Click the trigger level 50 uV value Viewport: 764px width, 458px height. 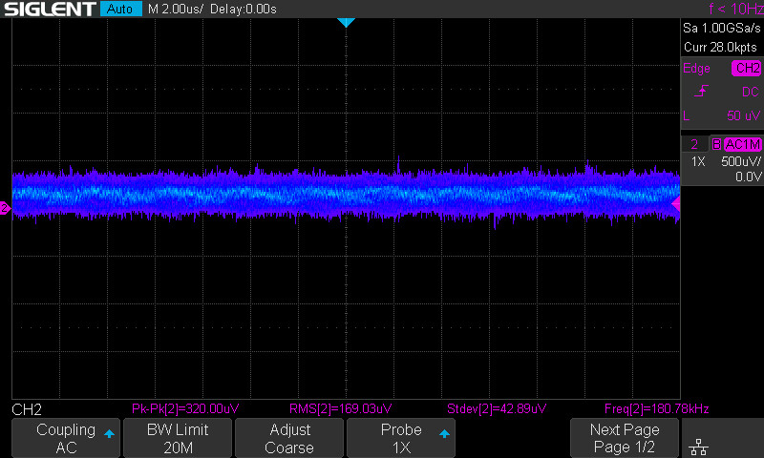743,115
